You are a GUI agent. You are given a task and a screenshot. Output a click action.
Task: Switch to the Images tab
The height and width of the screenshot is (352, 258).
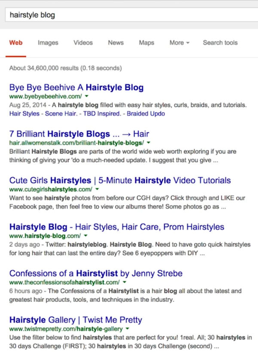[48, 42]
